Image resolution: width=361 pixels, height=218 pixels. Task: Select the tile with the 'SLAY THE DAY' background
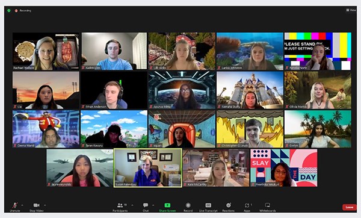point(284,168)
